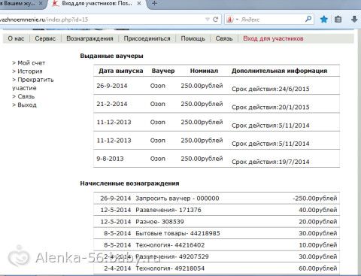Click the '20.00рублей' reward amount
Viewport: 361px width, 276px height.
(x=318, y=222)
